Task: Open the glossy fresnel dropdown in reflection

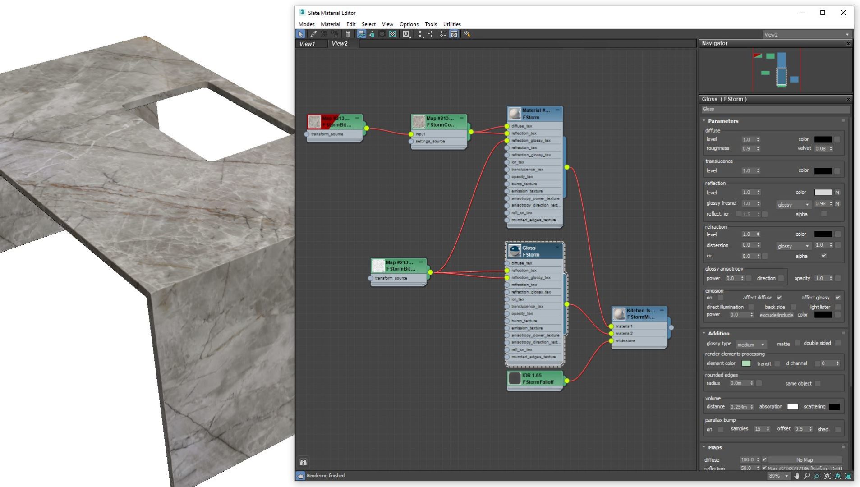Action: pyautogui.click(x=793, y=204)
